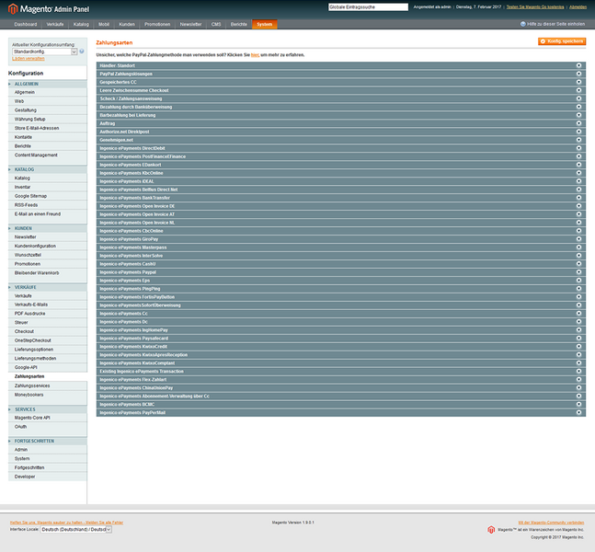The image size is (595, 552).
Task: Open the Katalog menu in the navigation bar
Action: (x=82, y=24)
